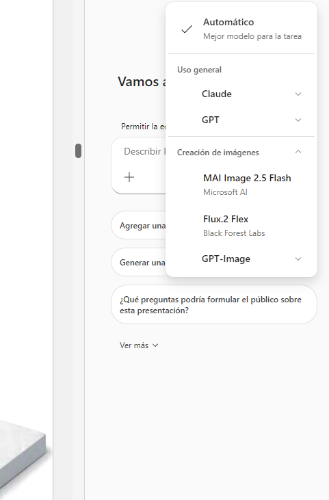Screen dimensions: 329x500
Task: Choose MAI Image 2.5 Flash model
Action: pyautogui.click(x=241, y=185)
